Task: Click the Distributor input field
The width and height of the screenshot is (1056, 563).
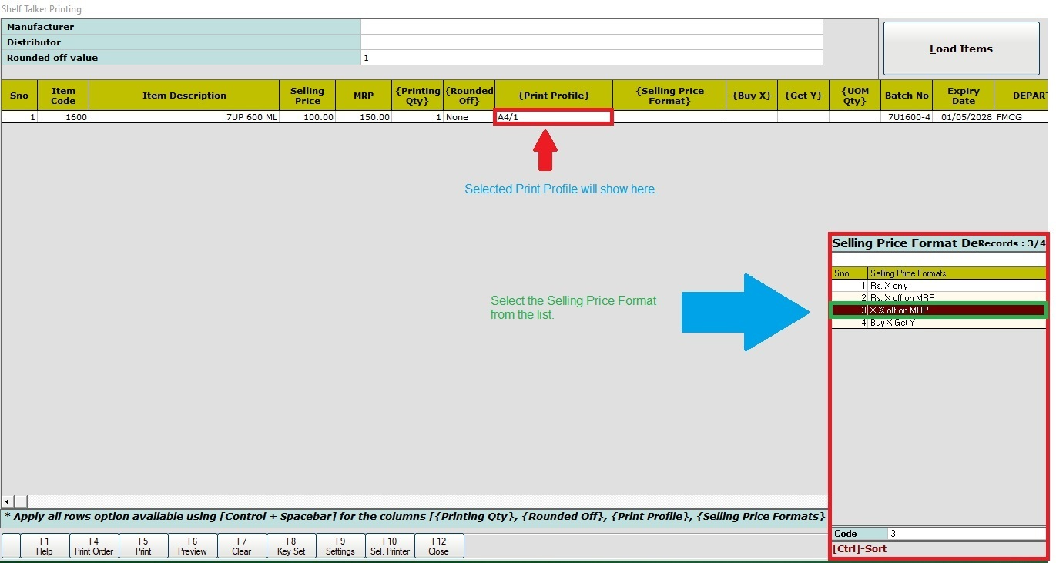Action: [592, 42]
